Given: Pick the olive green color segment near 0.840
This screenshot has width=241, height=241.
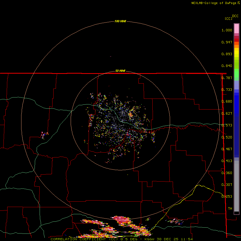Looking at the screenshot, I should coord(236,64).
